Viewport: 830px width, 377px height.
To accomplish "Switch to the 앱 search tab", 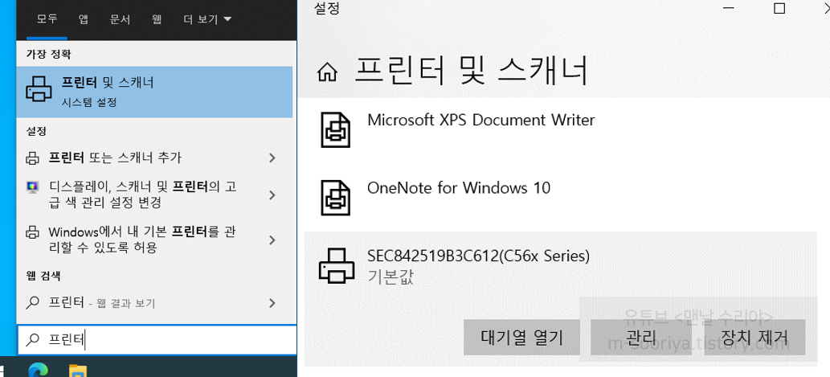I will pyautogui.click(x=83, y=19).
